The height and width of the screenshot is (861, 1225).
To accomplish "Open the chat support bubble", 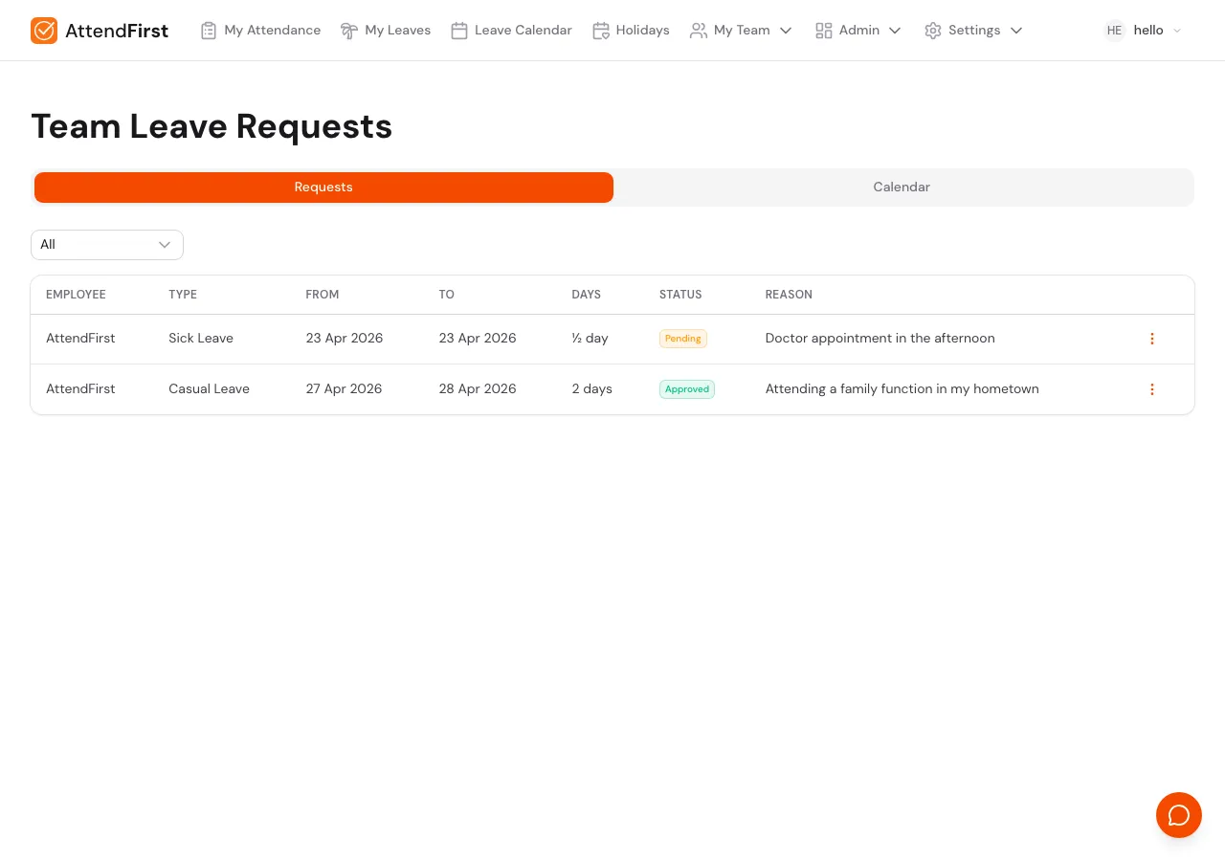I will pos(1179,815).
